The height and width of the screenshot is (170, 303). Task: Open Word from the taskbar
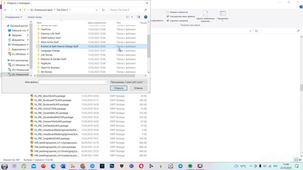click(x=63, y=166)
